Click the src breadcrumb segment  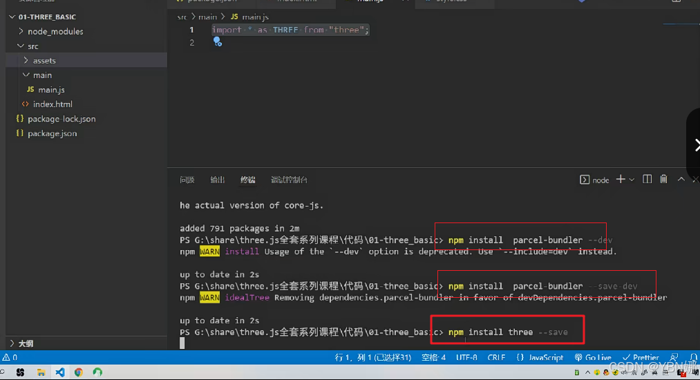pos(182,17)
